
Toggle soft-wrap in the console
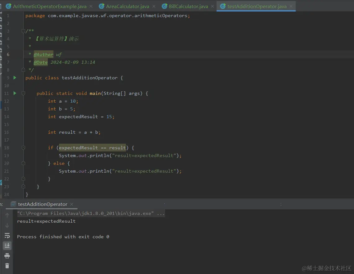point(7,236)
